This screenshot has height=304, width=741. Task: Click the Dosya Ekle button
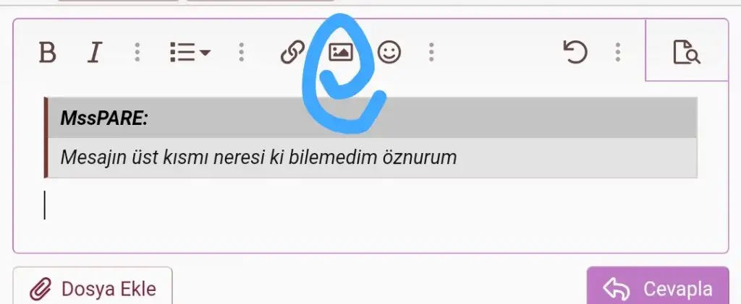click(x=93, y=287)
